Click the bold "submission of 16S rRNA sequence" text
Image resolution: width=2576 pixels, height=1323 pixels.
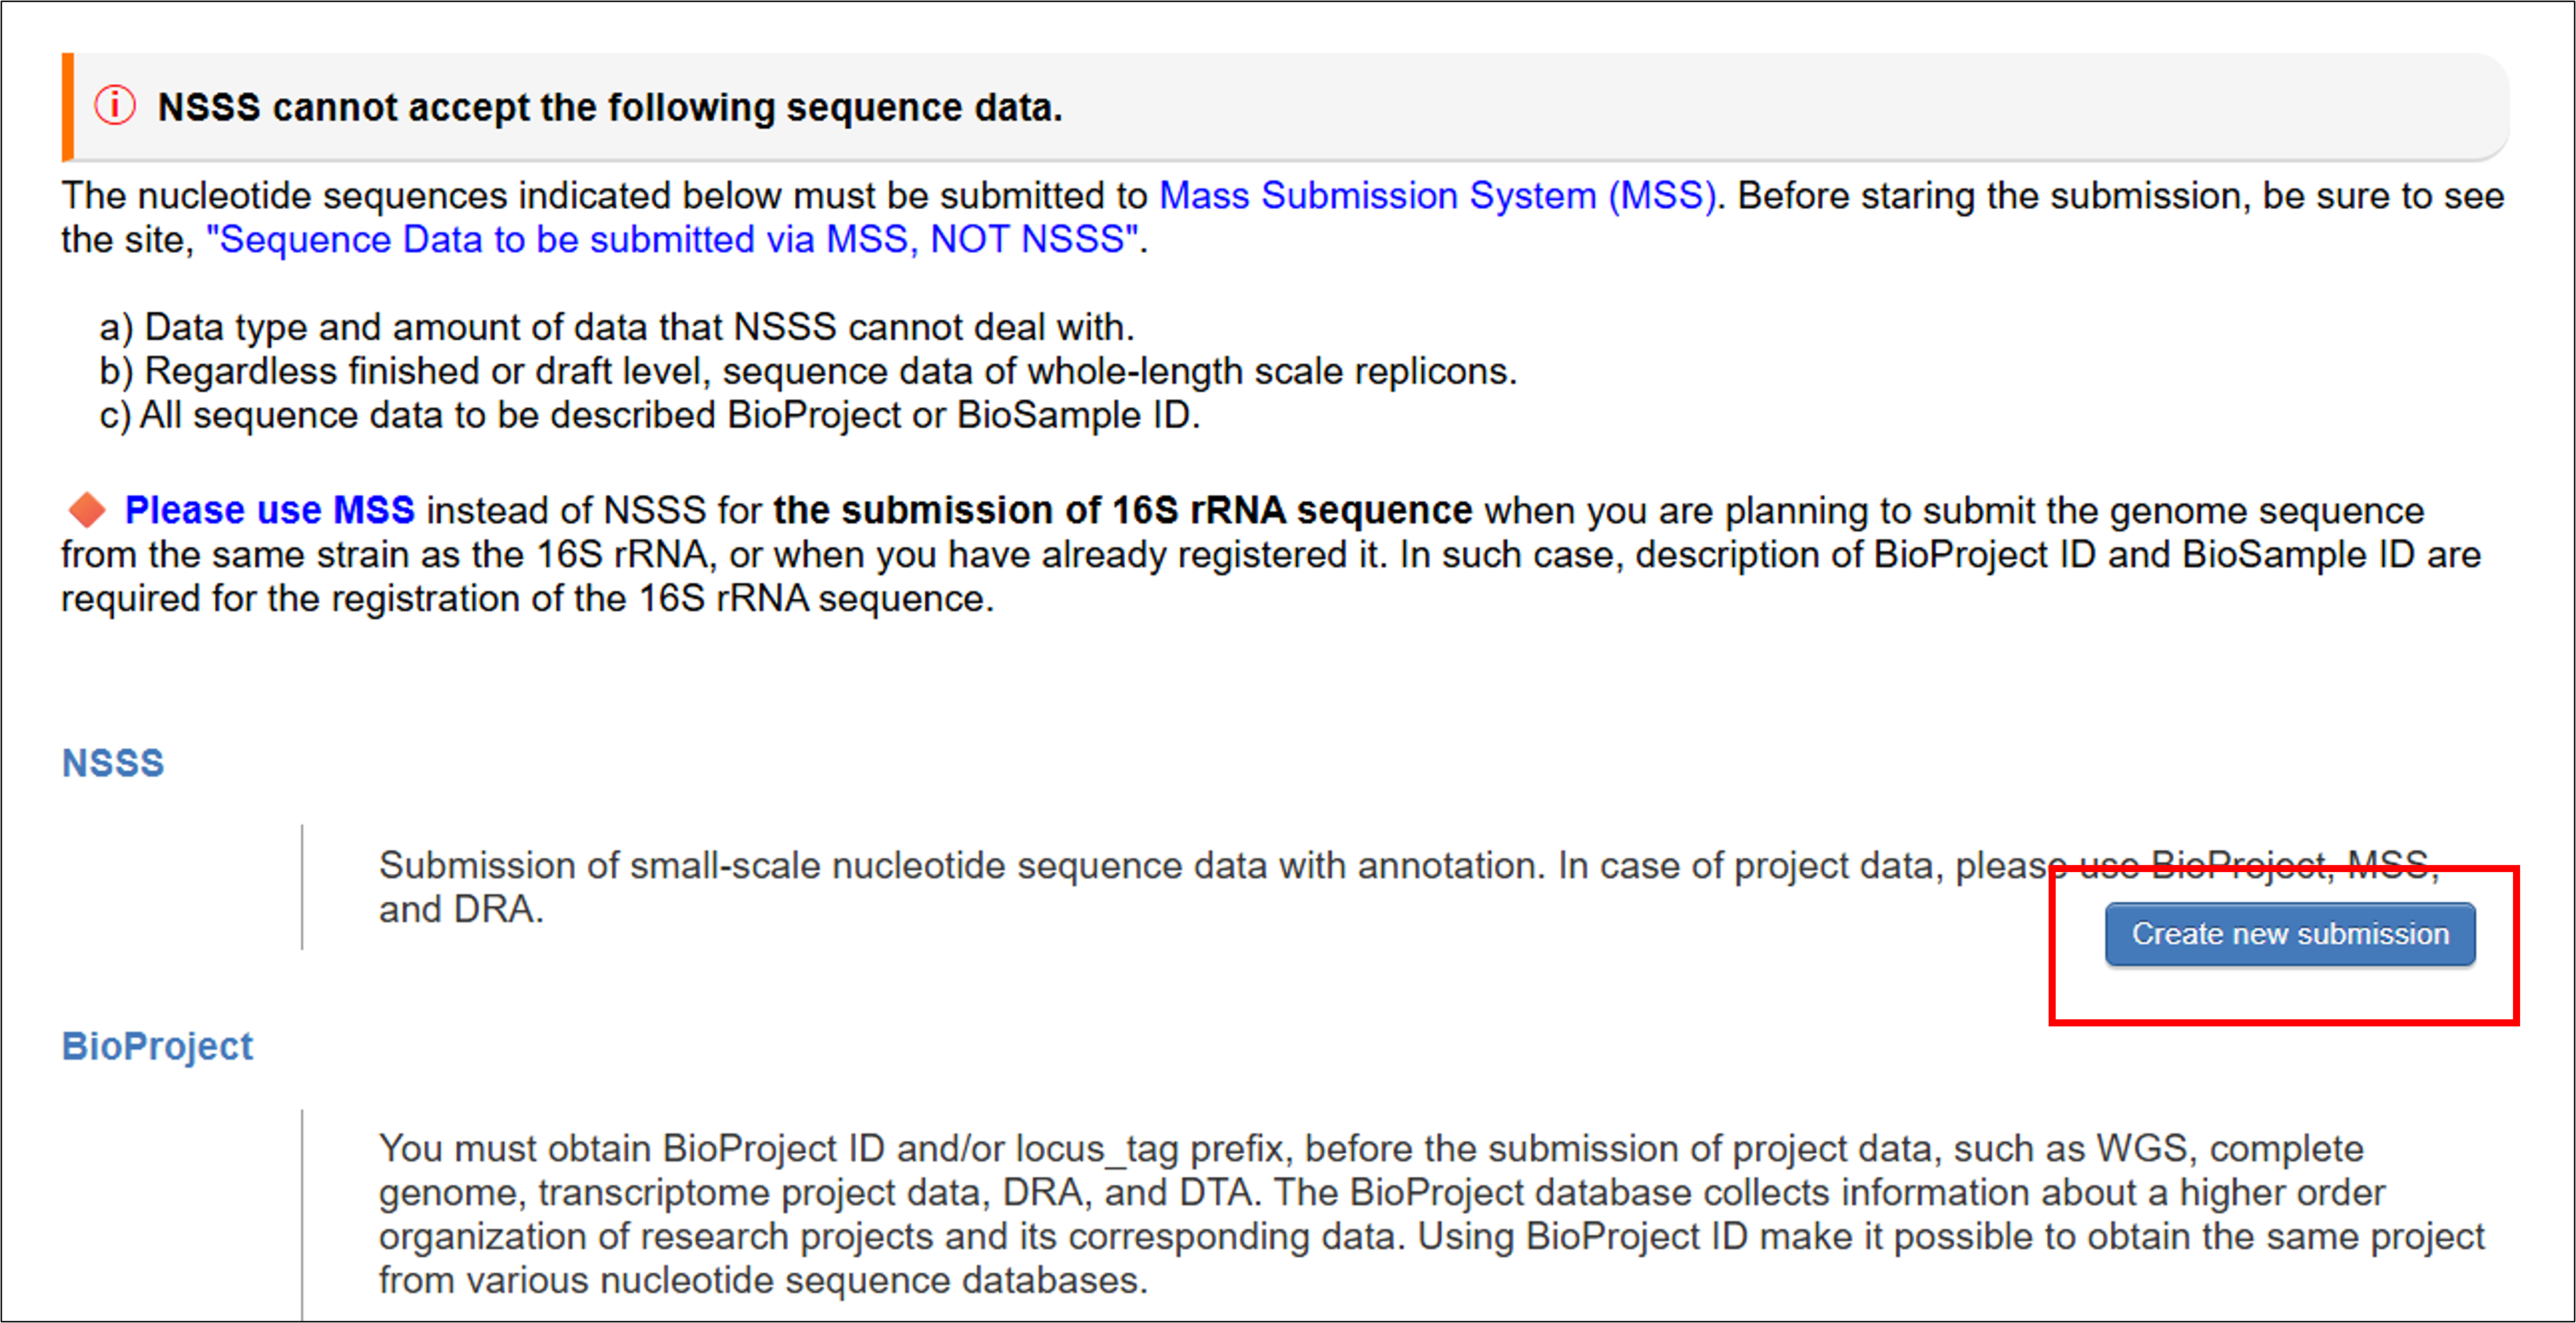coord(1122,510)
